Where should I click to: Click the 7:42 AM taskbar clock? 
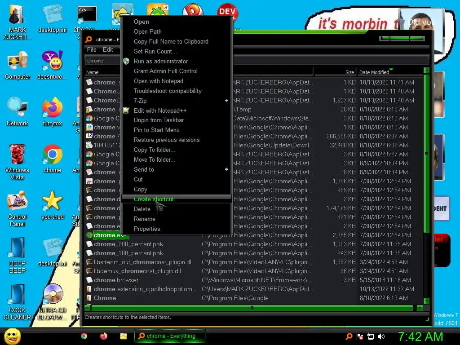420,336
